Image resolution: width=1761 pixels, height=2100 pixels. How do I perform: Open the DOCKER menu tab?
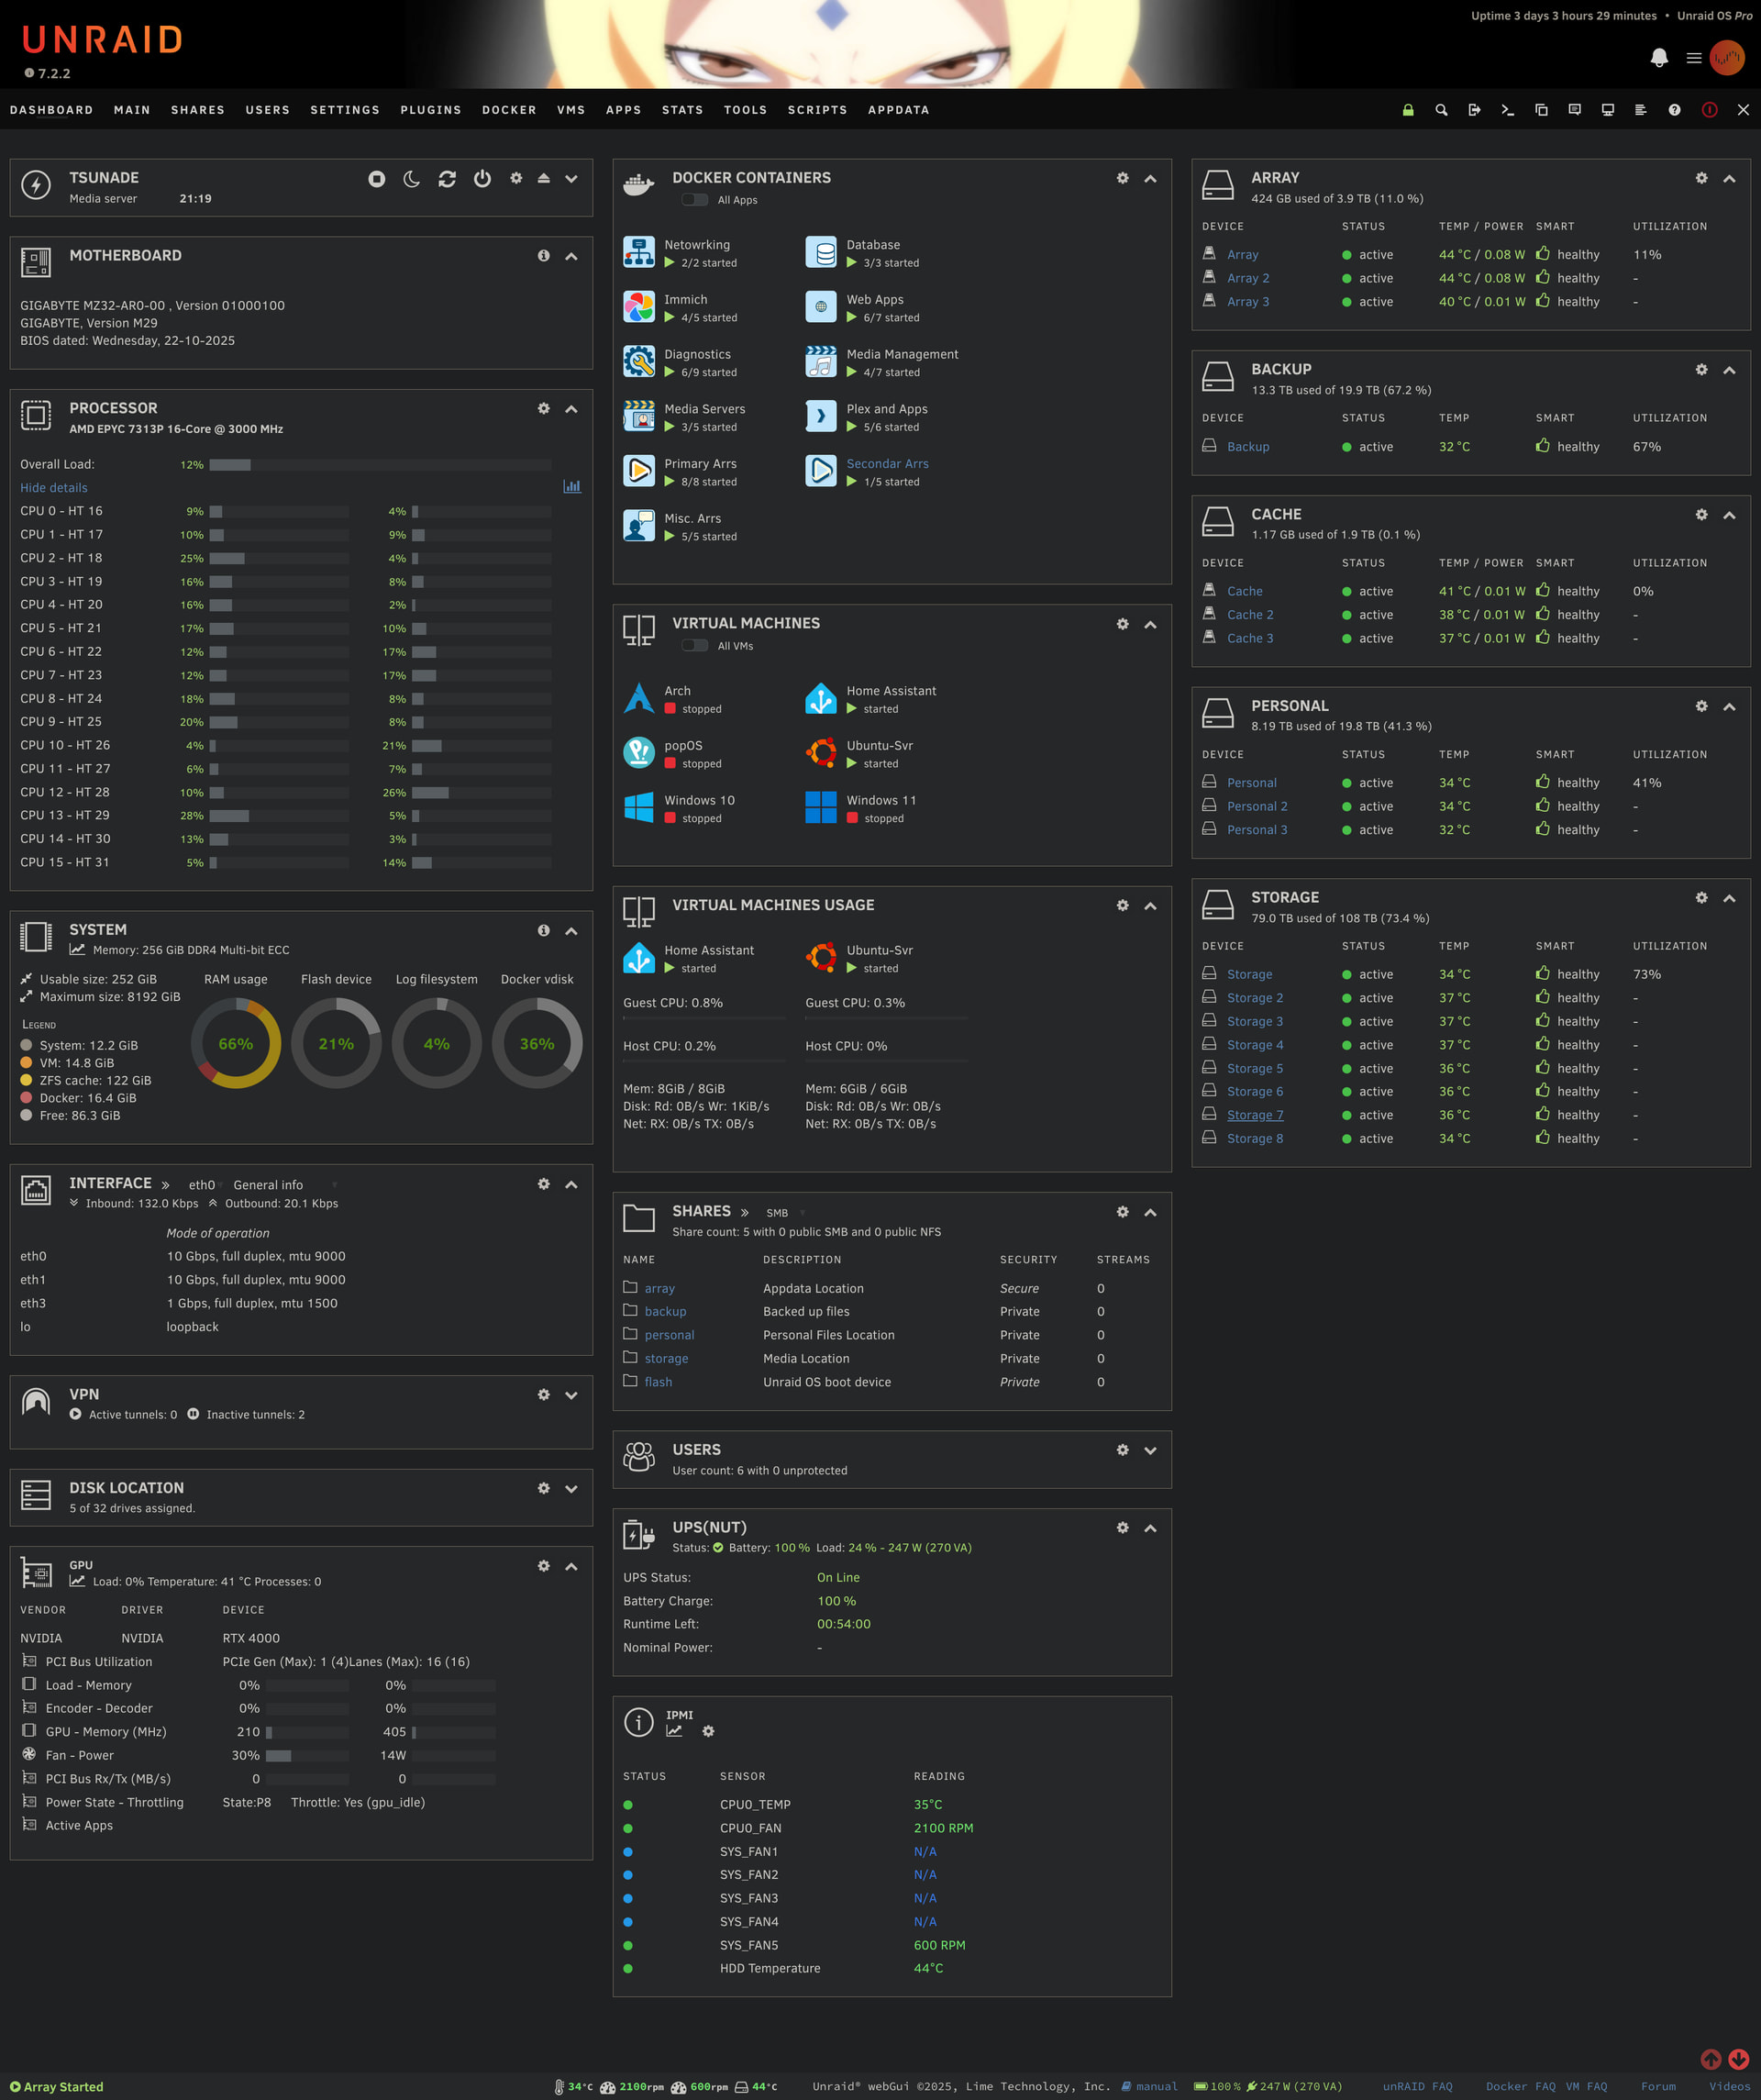[x=508, y=110]
